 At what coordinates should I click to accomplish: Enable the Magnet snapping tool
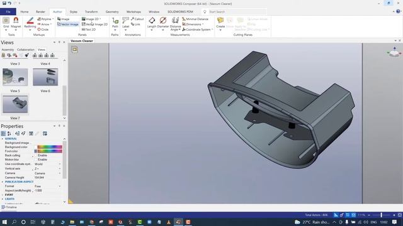pos(16,23)
